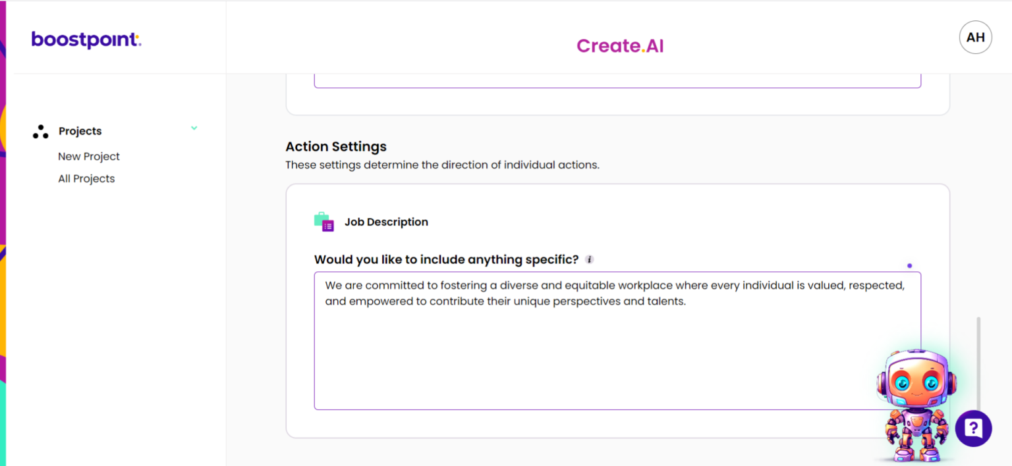Image resolution: width=1012 pixels, height=466 pixels.
Task: Open the AH account avatar
Action: [x=975, y=38]
